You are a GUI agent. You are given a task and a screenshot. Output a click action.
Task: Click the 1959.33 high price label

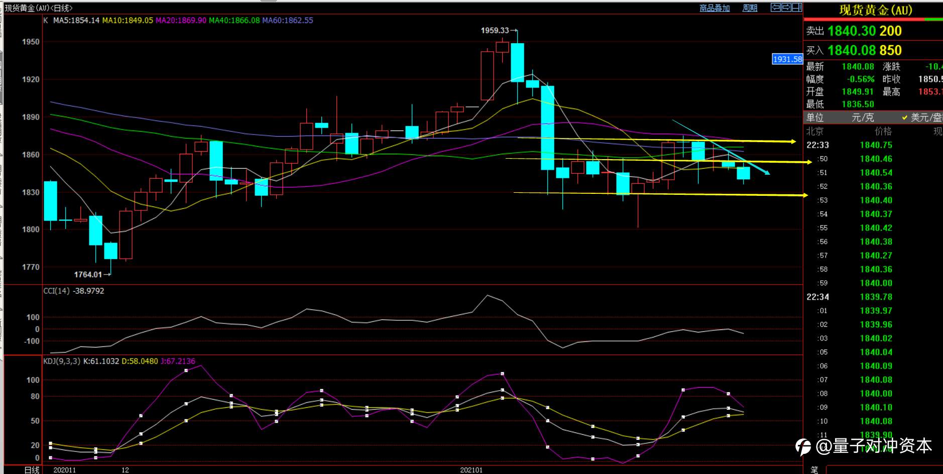(495, 31)
